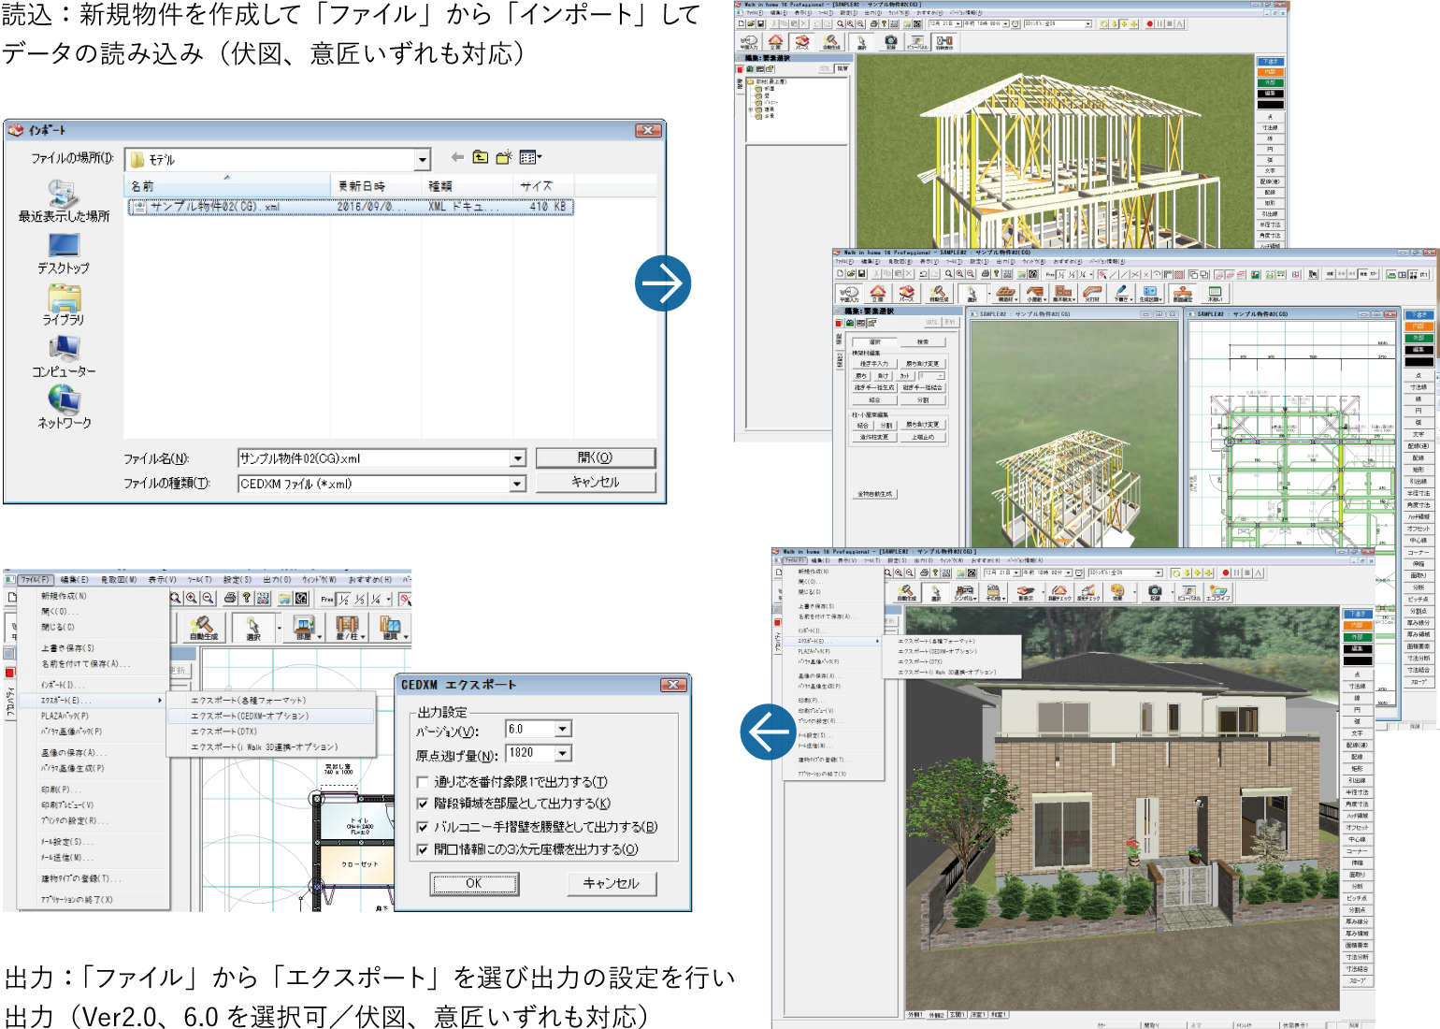Click the 建具 fittings tool icon
The width and height of the screenshot is (1440, 1029).
[390, 628]
